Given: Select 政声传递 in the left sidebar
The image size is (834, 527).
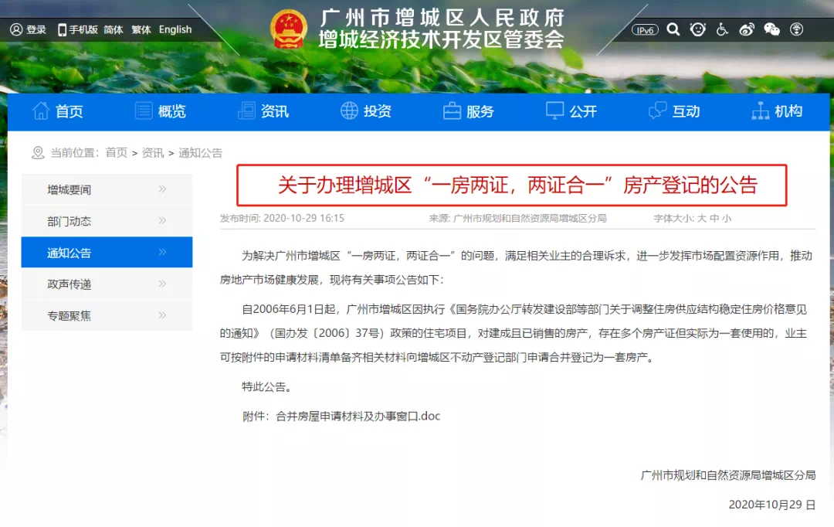Looking at the screenshot, I should 69,284.
